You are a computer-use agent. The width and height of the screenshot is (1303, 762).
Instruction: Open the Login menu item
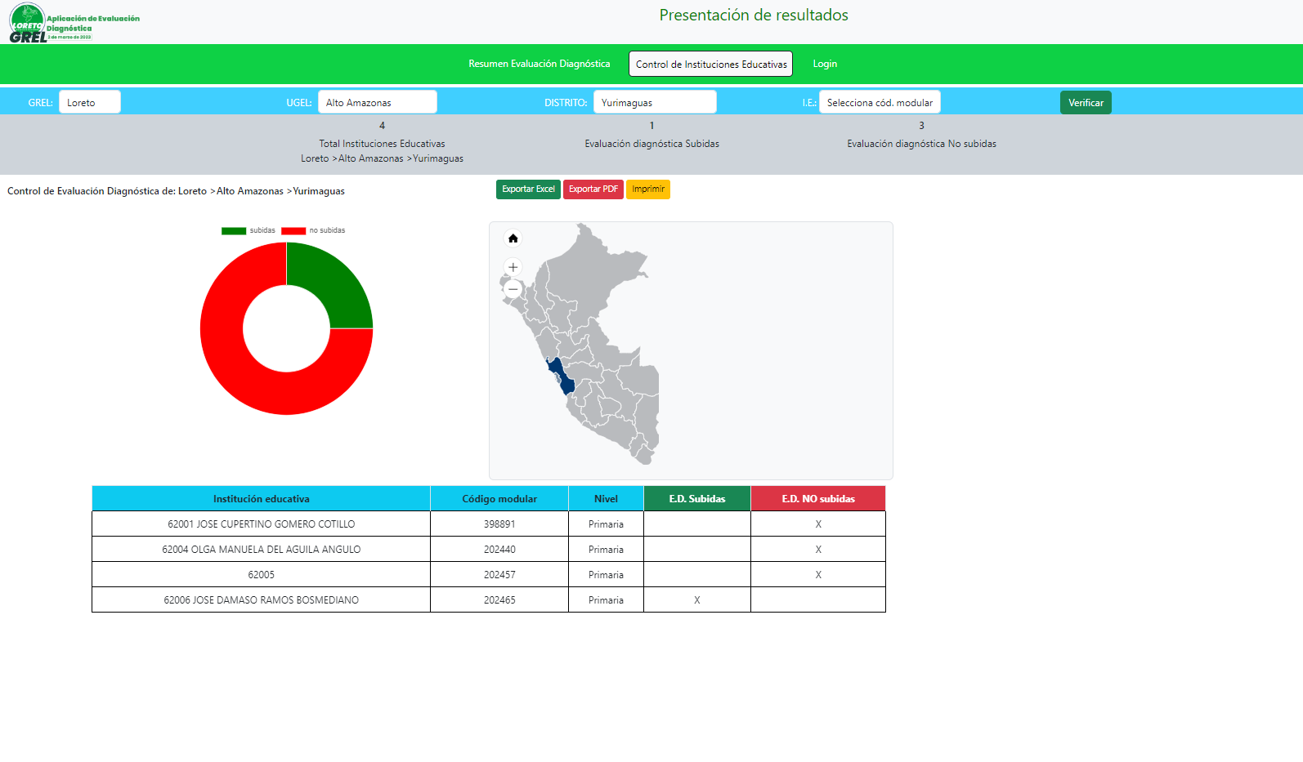(824, 64)
